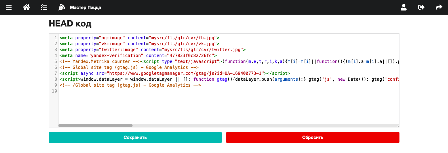Viewport: 448px width, 153px height.
Task: Save the code with Сохранить button
Action: click(135, 137)
